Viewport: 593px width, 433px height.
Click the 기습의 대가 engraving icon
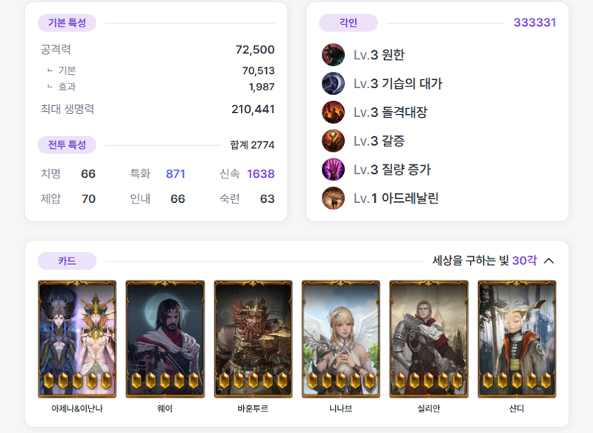coord(333,84)
